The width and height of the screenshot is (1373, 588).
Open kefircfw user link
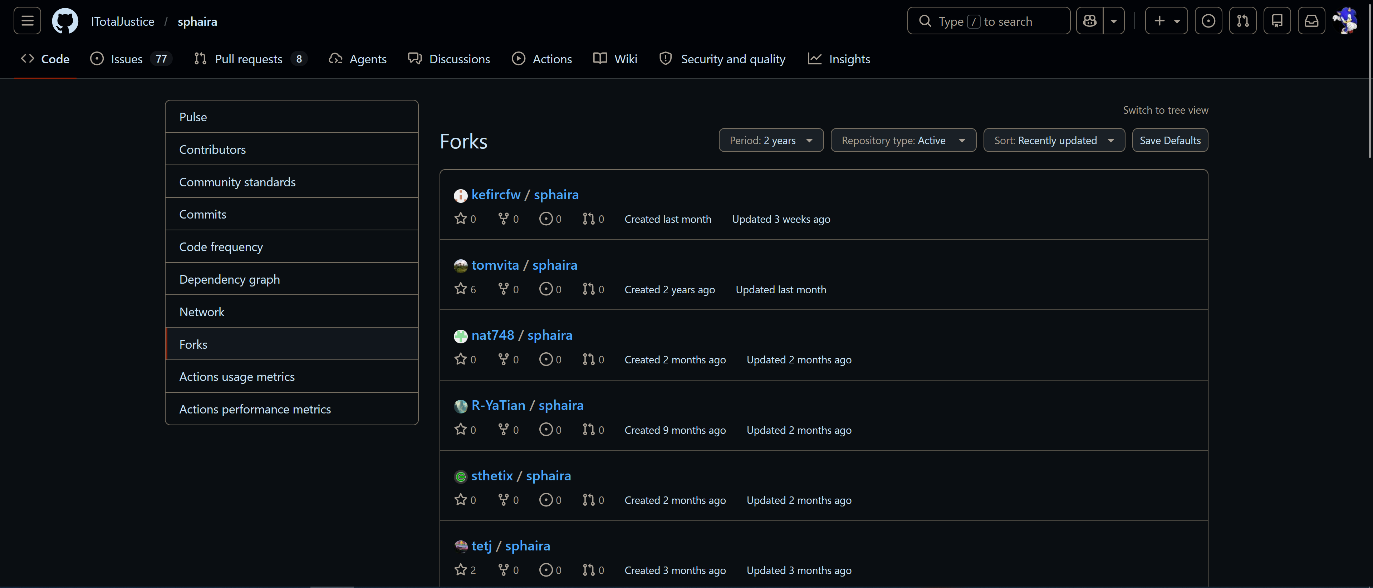(496, 195)
